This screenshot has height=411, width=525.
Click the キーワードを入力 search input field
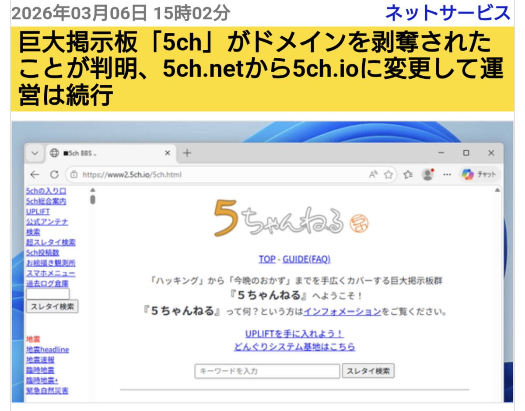267,371
